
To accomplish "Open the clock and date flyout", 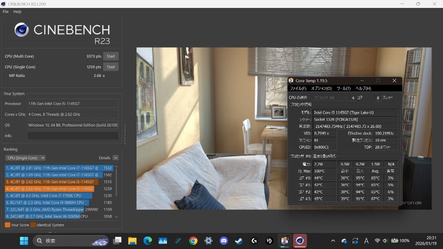I will click(x=426, y=241).
